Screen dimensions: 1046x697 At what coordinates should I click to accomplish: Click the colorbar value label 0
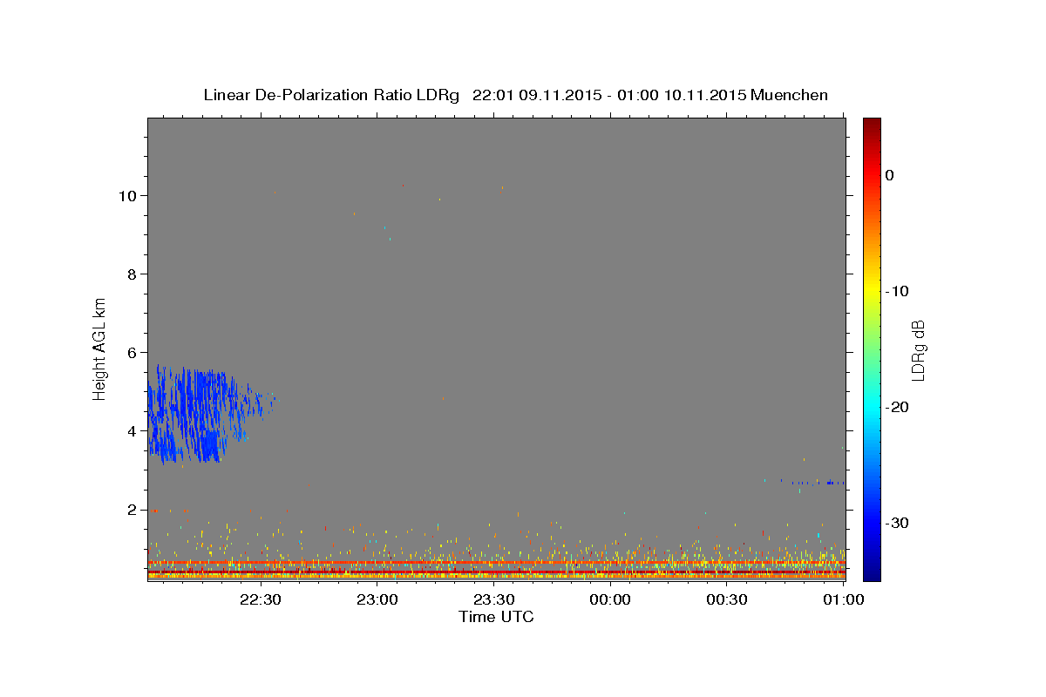890,175
